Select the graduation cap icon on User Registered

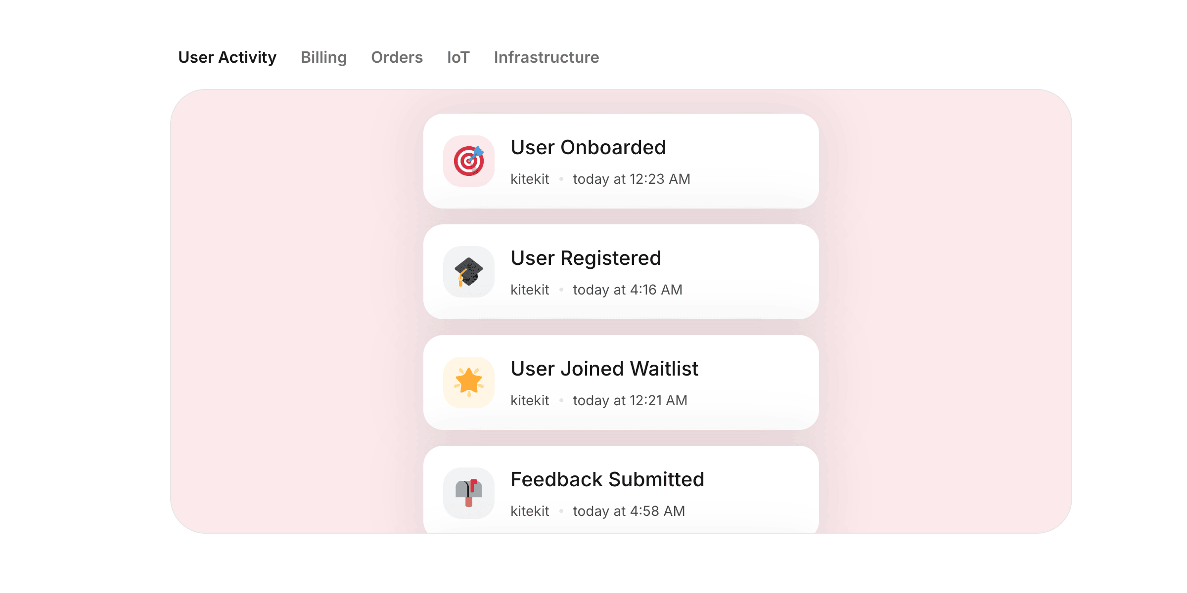tap(468, 272)
